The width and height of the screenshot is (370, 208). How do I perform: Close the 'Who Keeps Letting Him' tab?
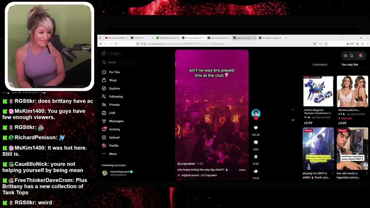click(203, 38)
